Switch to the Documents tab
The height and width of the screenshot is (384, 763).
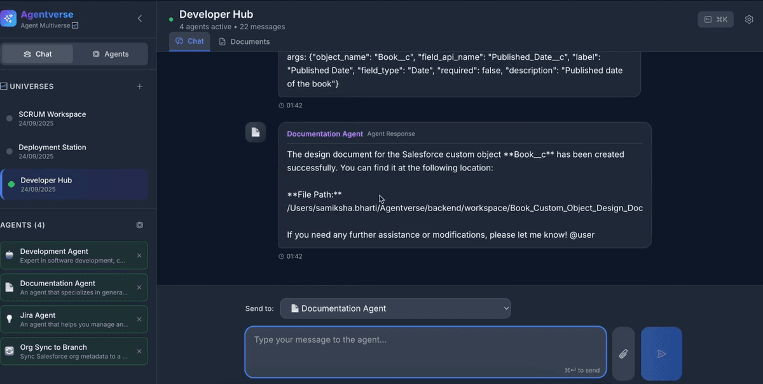pos(244,42)
